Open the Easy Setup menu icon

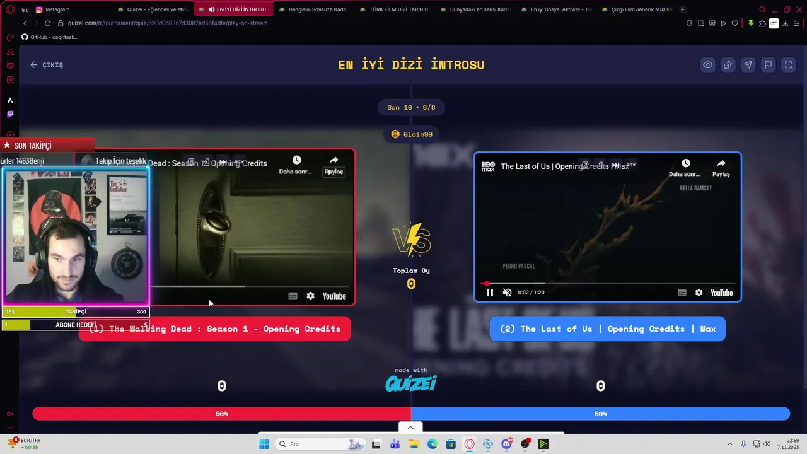point(796,23)
